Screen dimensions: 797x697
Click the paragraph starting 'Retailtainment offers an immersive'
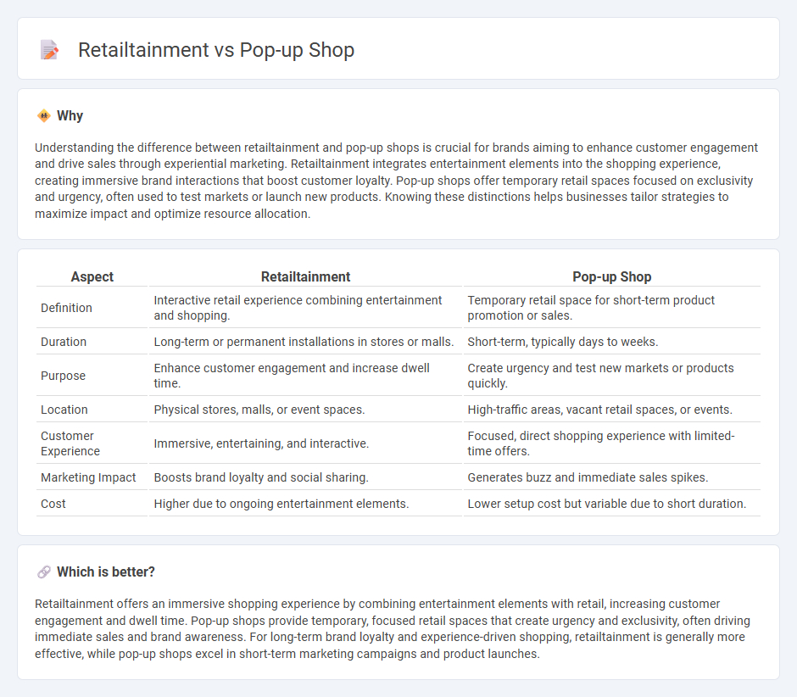393,628
